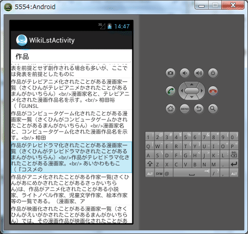Click the emulator MENU button
The height and width of the screenshot is (234, 248).
pyautogui.click(x=185, y=109)
